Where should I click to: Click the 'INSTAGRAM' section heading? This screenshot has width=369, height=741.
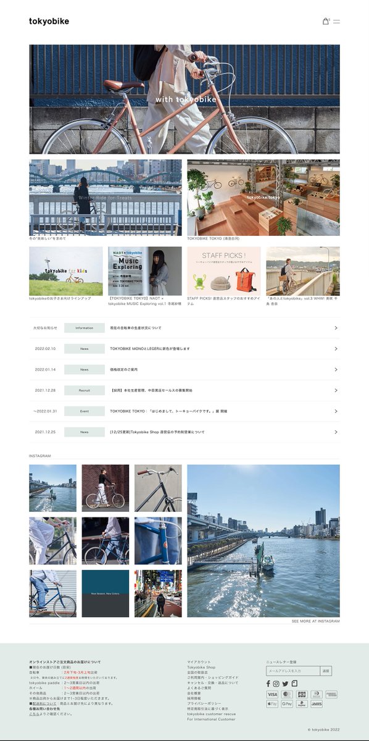click(40, 456)
